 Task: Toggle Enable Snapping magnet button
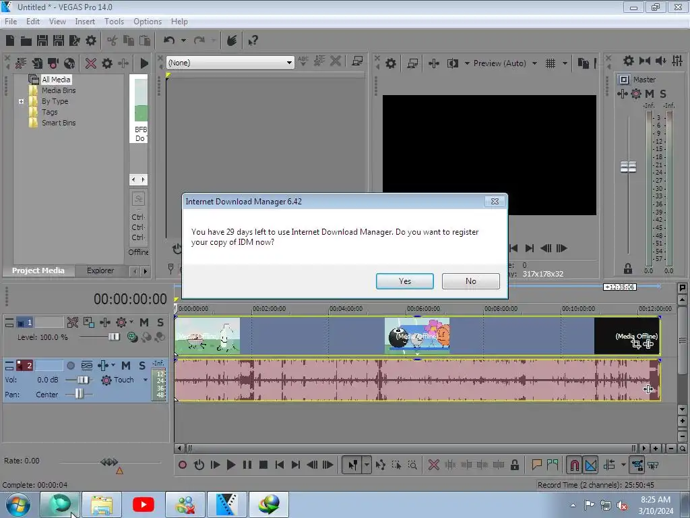pyautogui.click(x=574, y=465)
